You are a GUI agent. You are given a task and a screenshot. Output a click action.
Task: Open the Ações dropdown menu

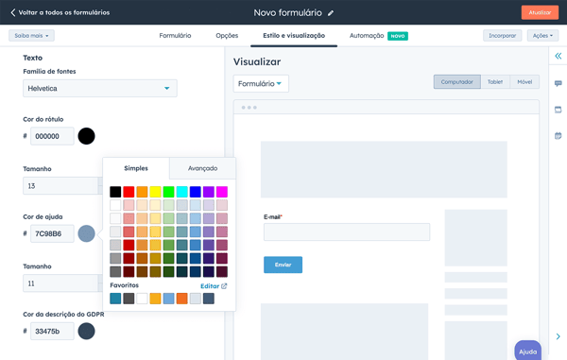[542, 35]
